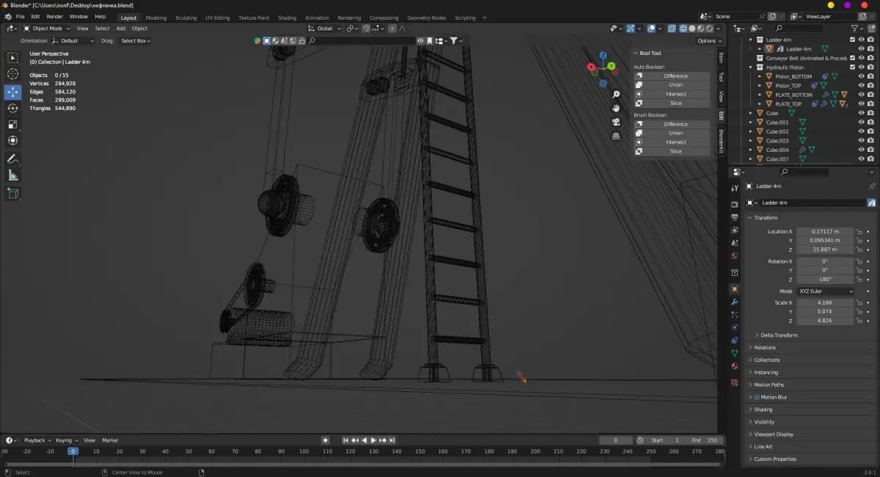Activate the Annotate pencil tool
The image size is (880, 477).
point(12,159)
